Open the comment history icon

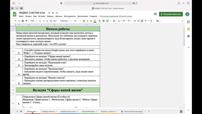click(155, 14)
